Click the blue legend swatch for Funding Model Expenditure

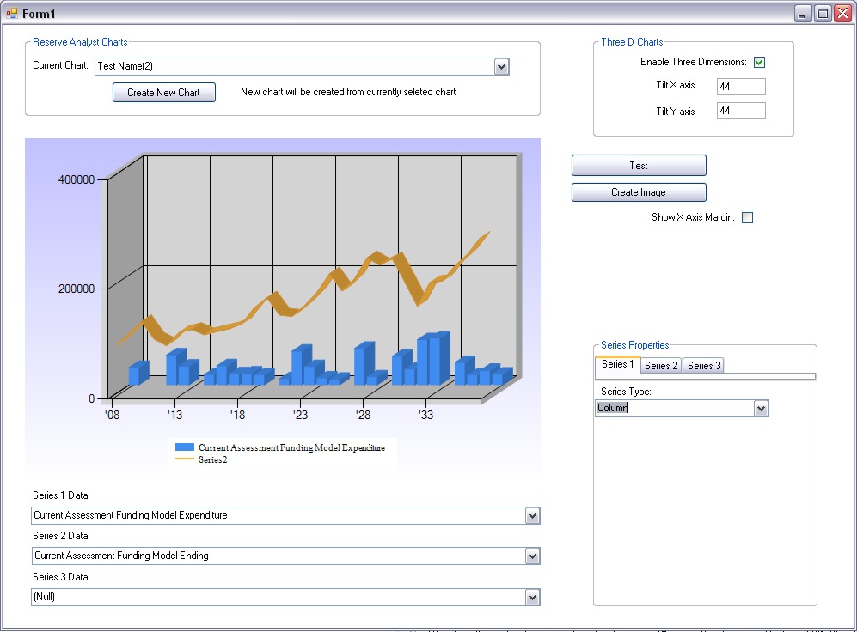tap(184, 447)
